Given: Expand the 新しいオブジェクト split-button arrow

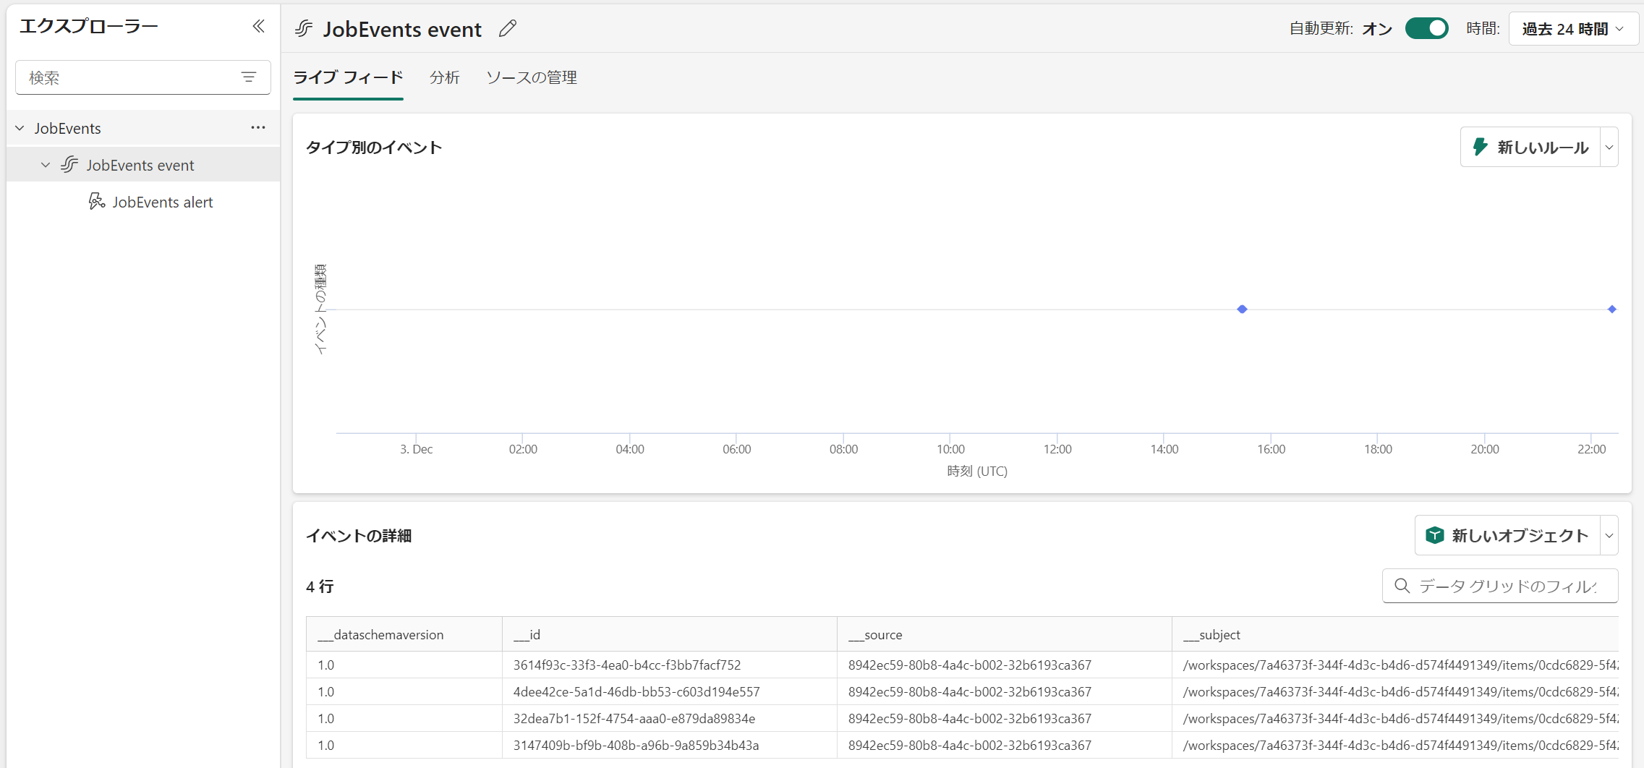Looking at the screenshot, I should tap(1609, 535).
